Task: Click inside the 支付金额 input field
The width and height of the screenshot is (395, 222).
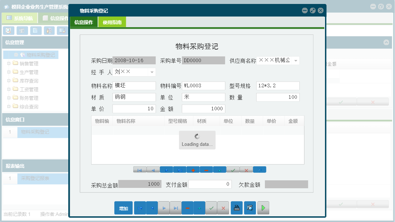Action: [210, 184]
